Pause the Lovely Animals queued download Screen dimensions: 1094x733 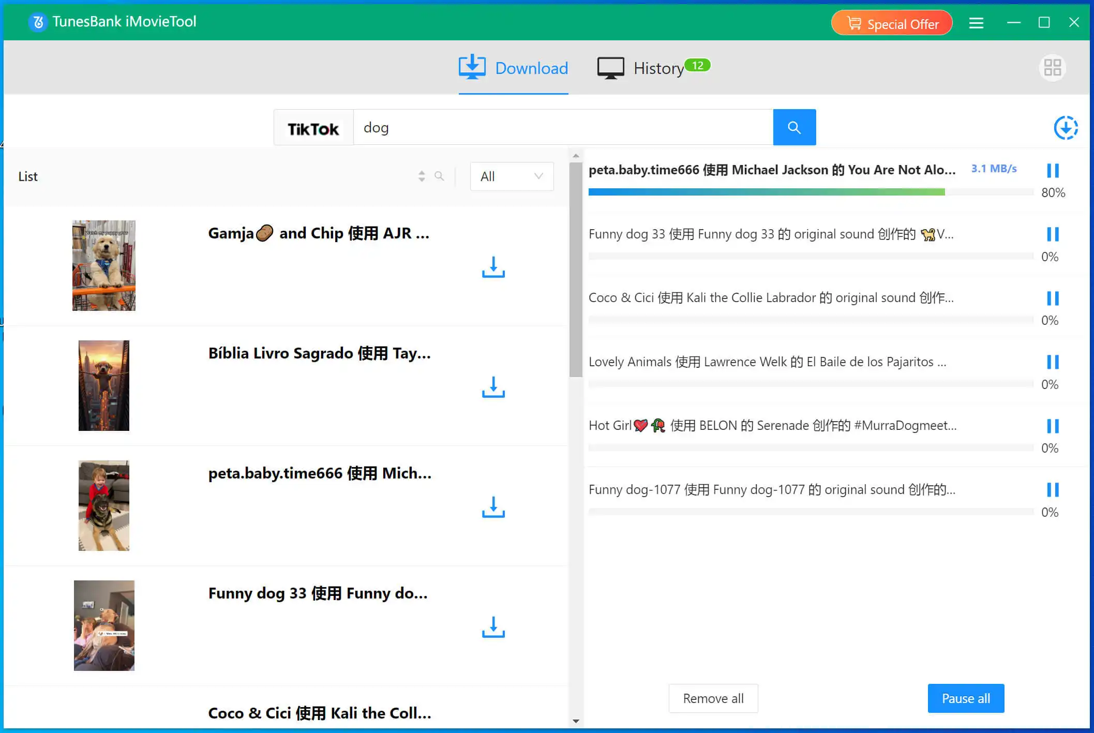[1053, 362]
